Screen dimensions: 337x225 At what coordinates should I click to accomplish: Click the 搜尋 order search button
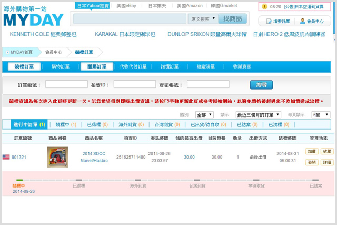(261, 84)
